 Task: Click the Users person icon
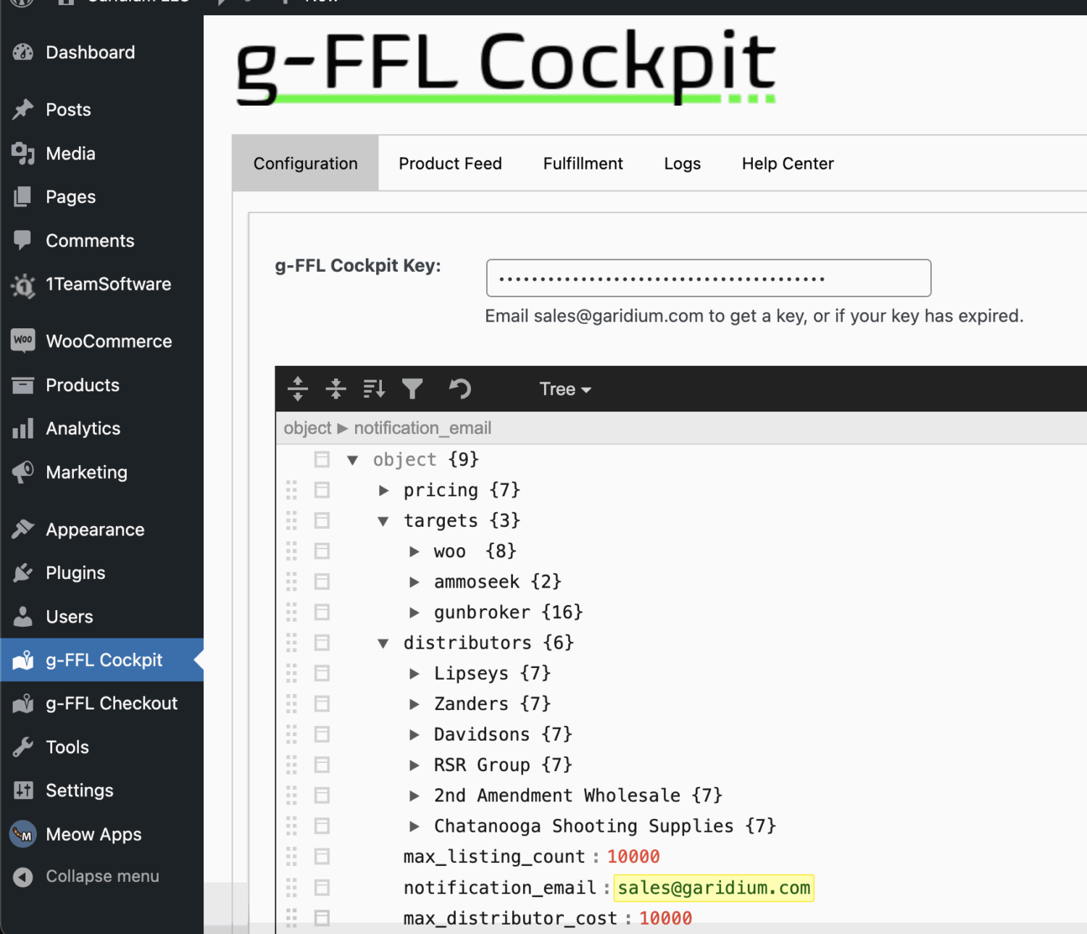click(23, 616)
